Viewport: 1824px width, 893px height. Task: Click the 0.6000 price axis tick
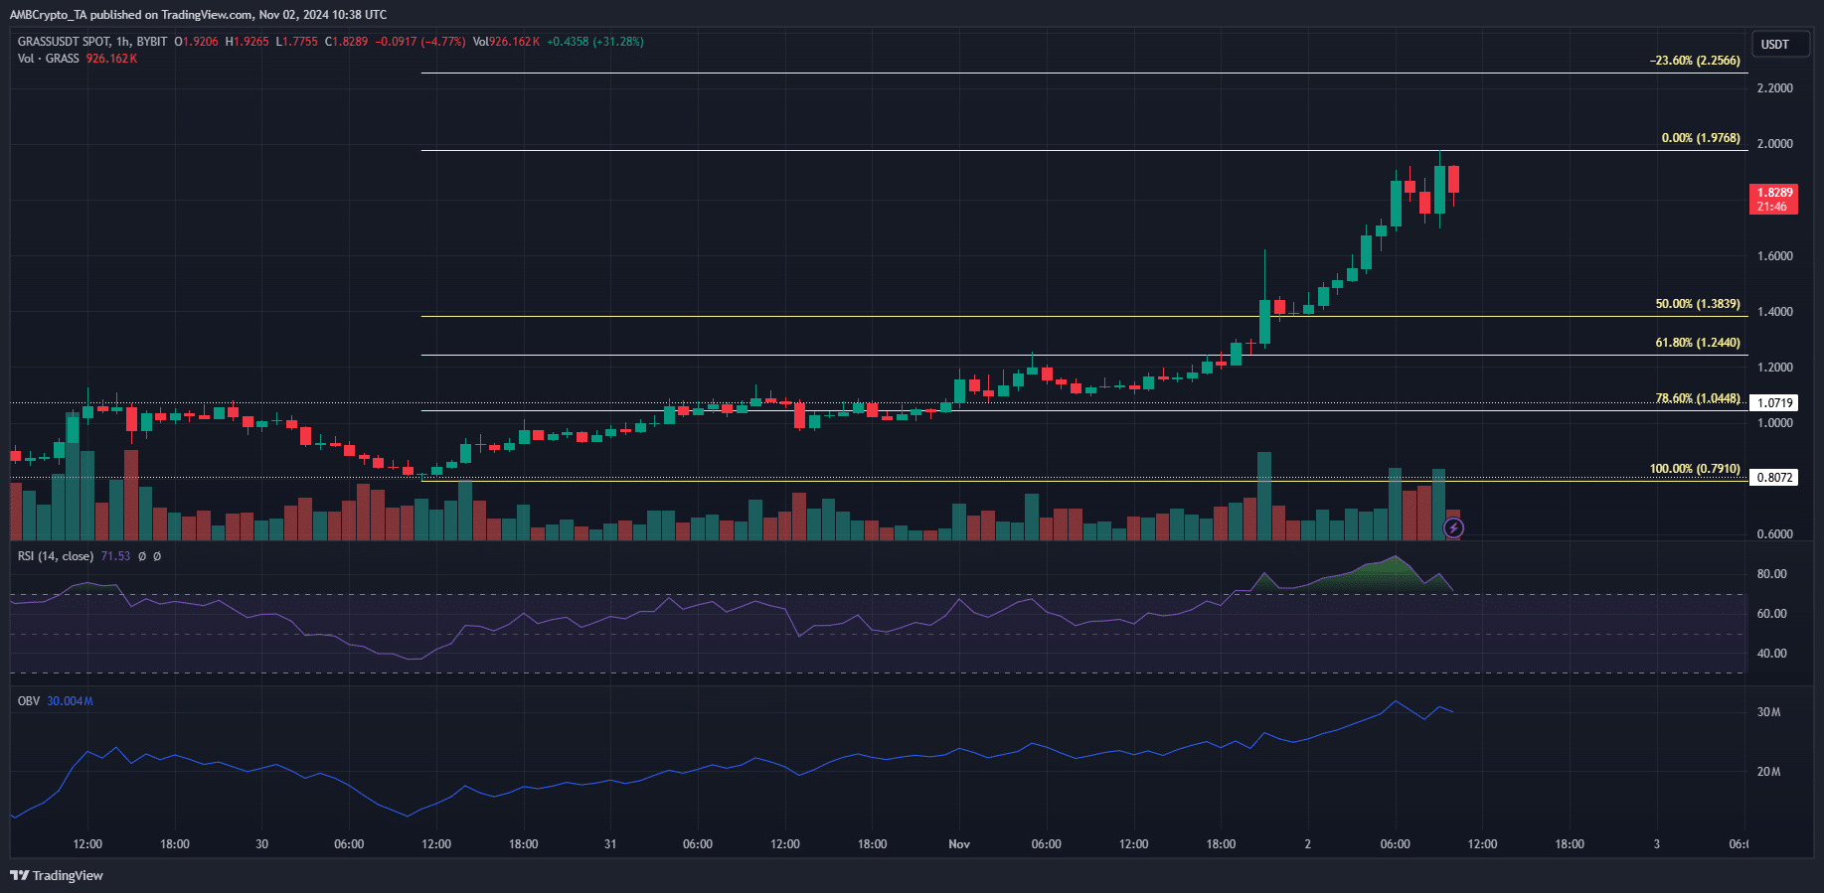pyautogui.click(x=1775, y=534)
